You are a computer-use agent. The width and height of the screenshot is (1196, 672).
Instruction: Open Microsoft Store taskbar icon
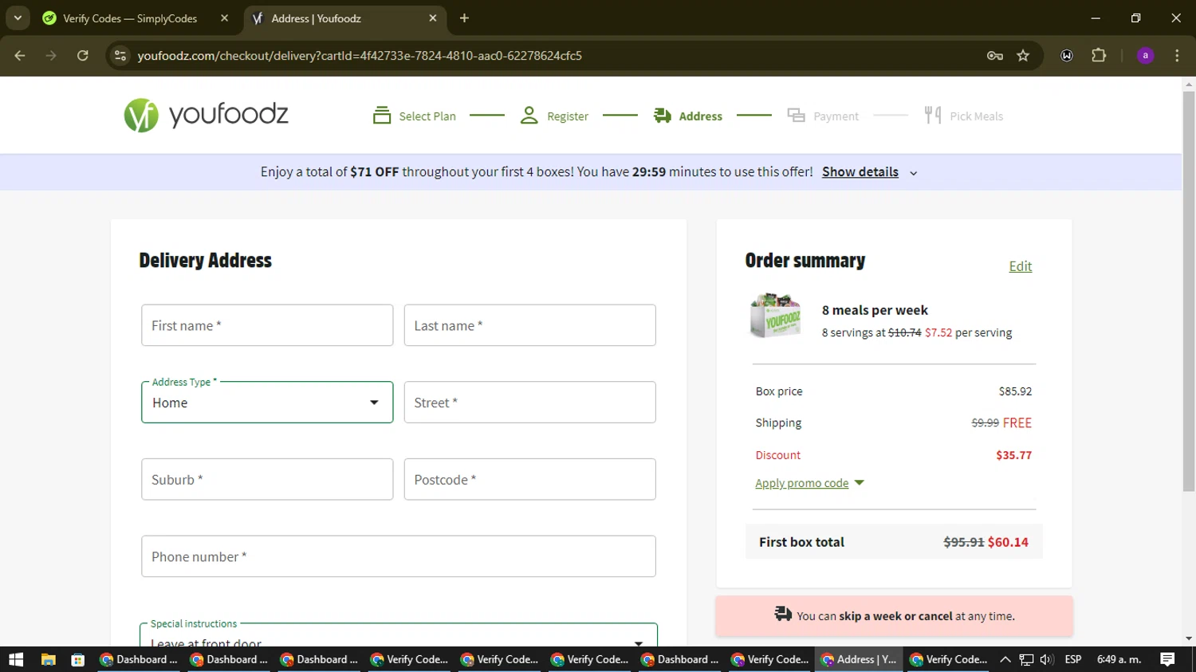[77, 659]
